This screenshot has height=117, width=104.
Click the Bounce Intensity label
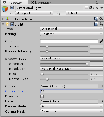point(18,51)
